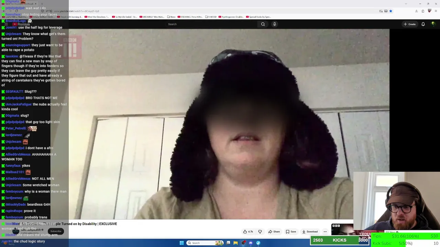Open the 'BREAKING: Perez Hilto...' bookmark
Viewport: 440px width, 247px height.
tap(190, 17)
